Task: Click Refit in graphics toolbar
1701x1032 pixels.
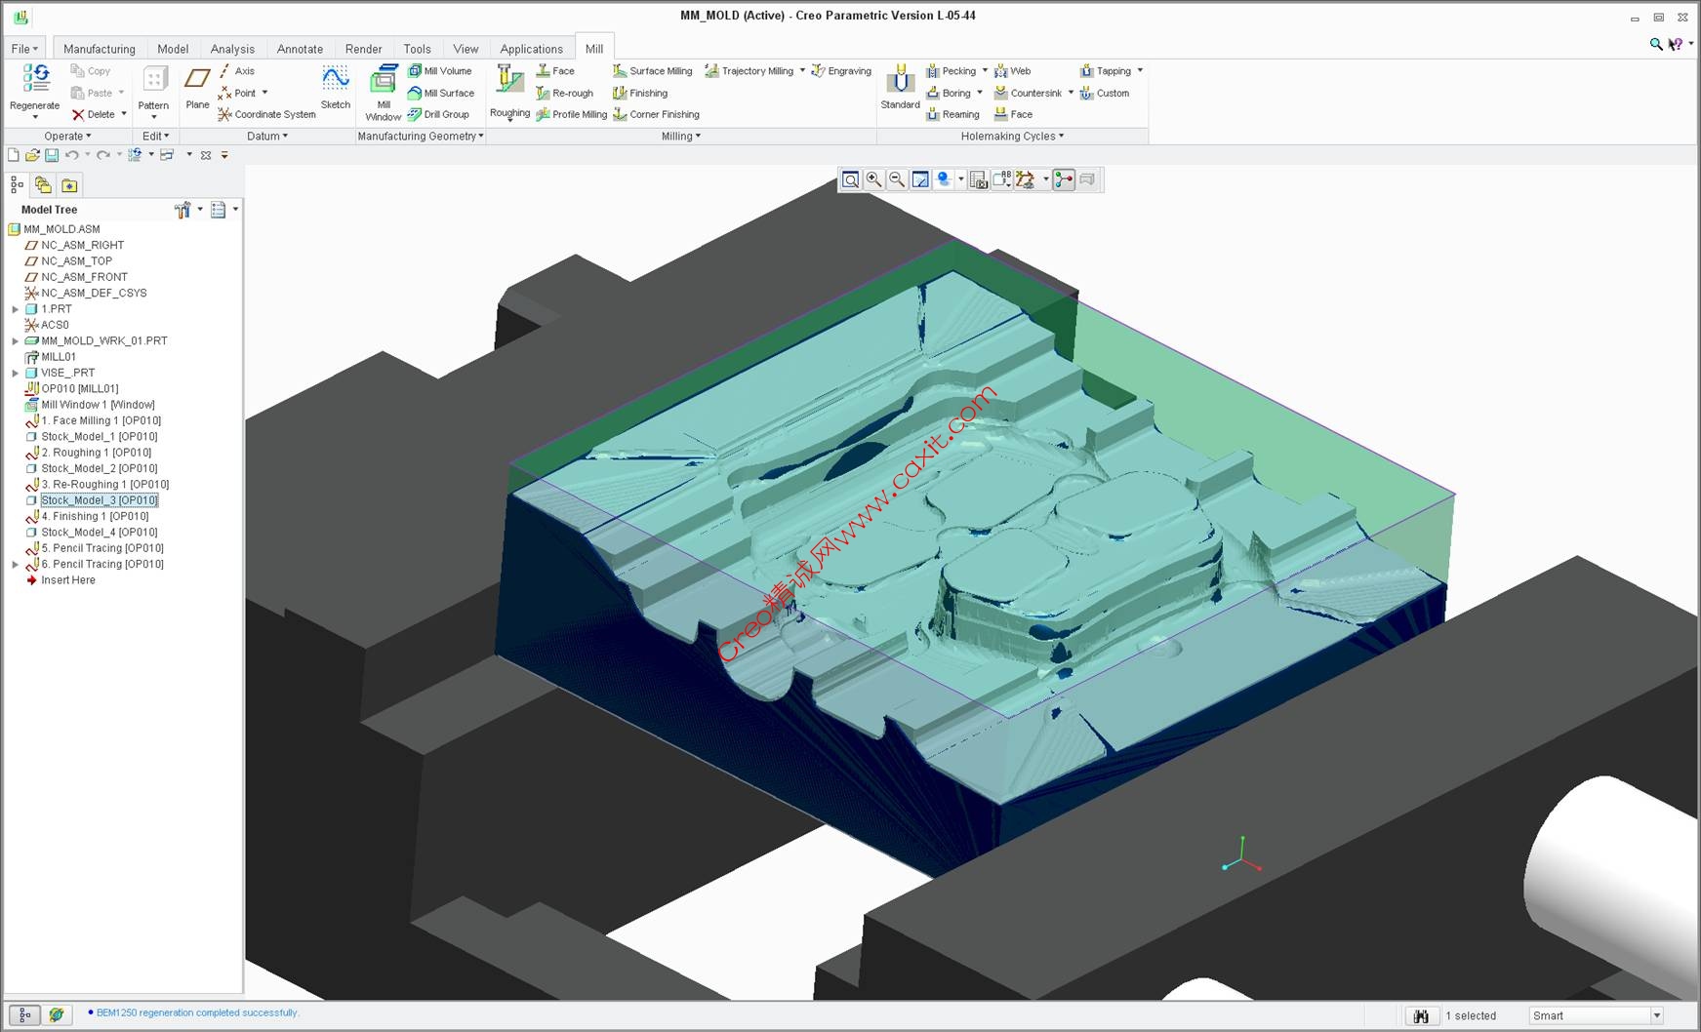Action: tap(851, 179)
